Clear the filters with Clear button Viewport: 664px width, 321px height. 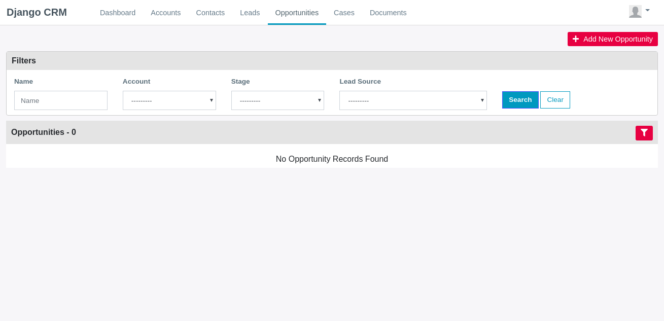555,100
